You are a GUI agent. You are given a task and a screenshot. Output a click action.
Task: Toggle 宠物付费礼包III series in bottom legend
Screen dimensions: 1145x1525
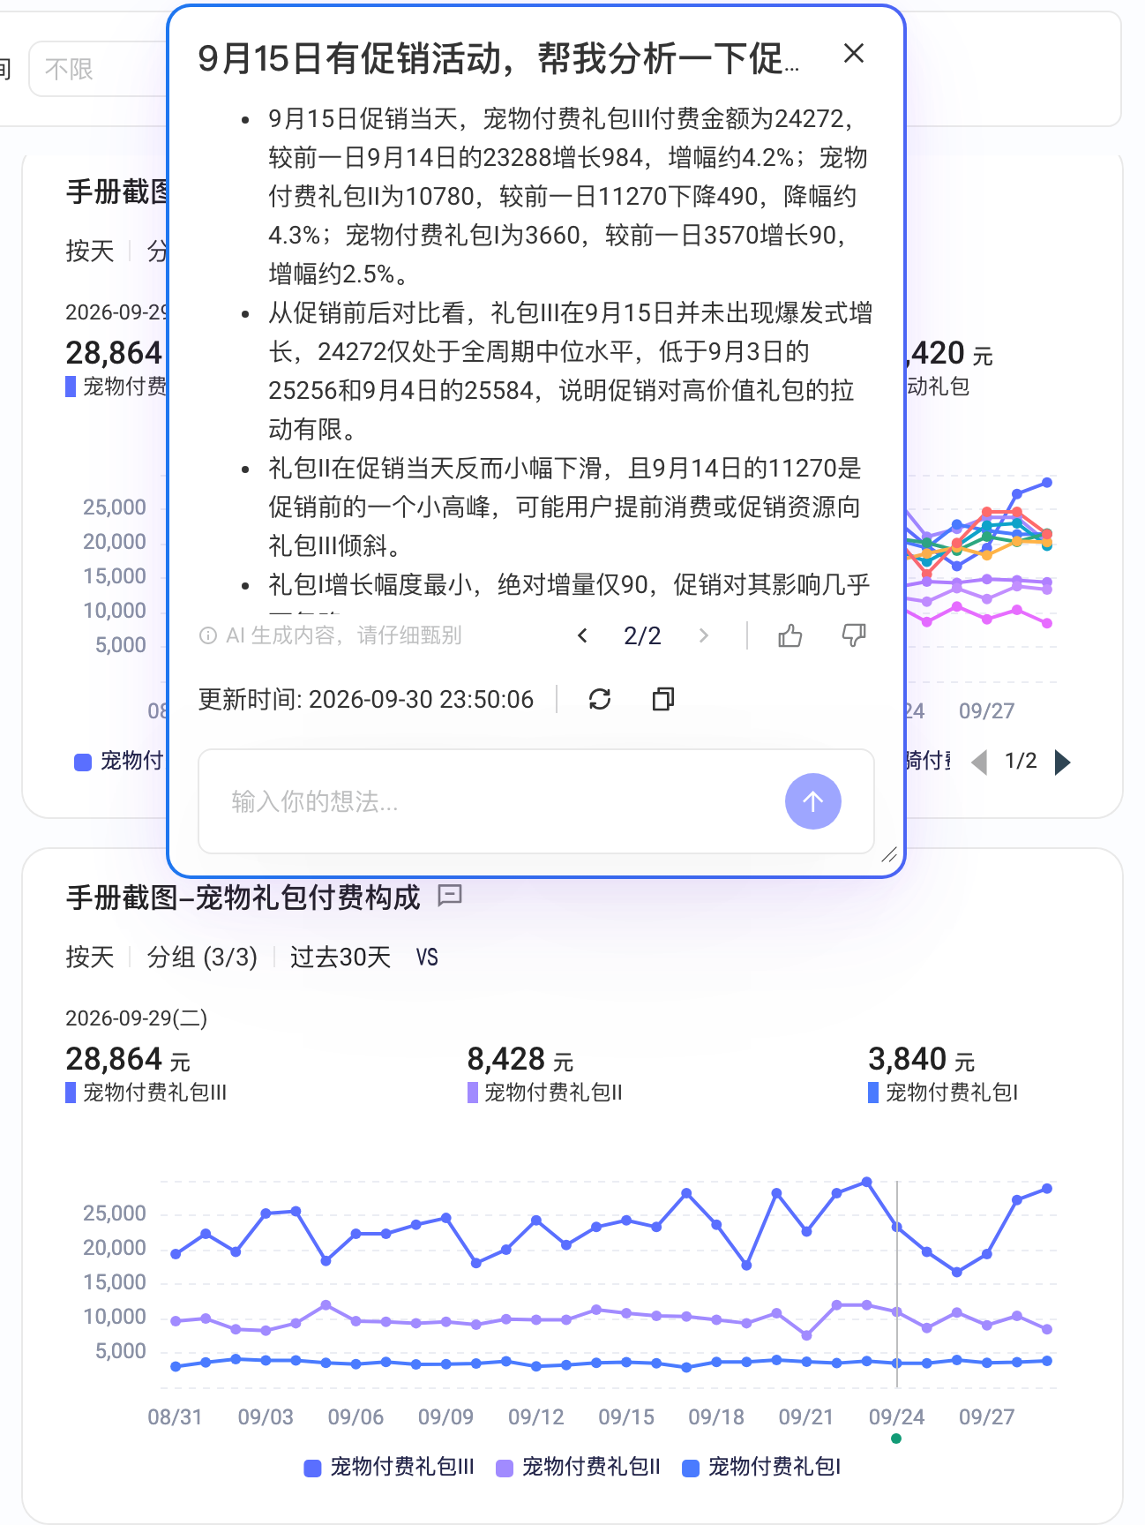pos(389,1467)
